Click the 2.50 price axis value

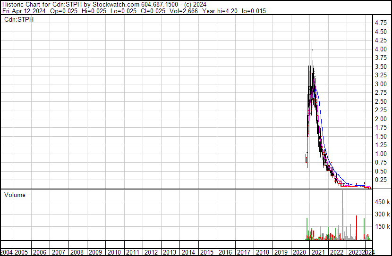381,101
